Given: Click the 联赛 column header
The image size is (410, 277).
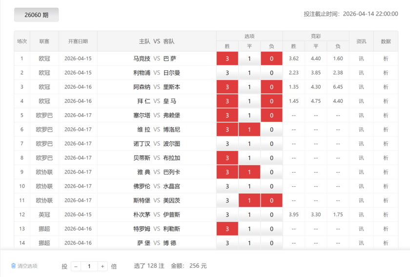Looking at the screenshot, I should pos(44,41).
